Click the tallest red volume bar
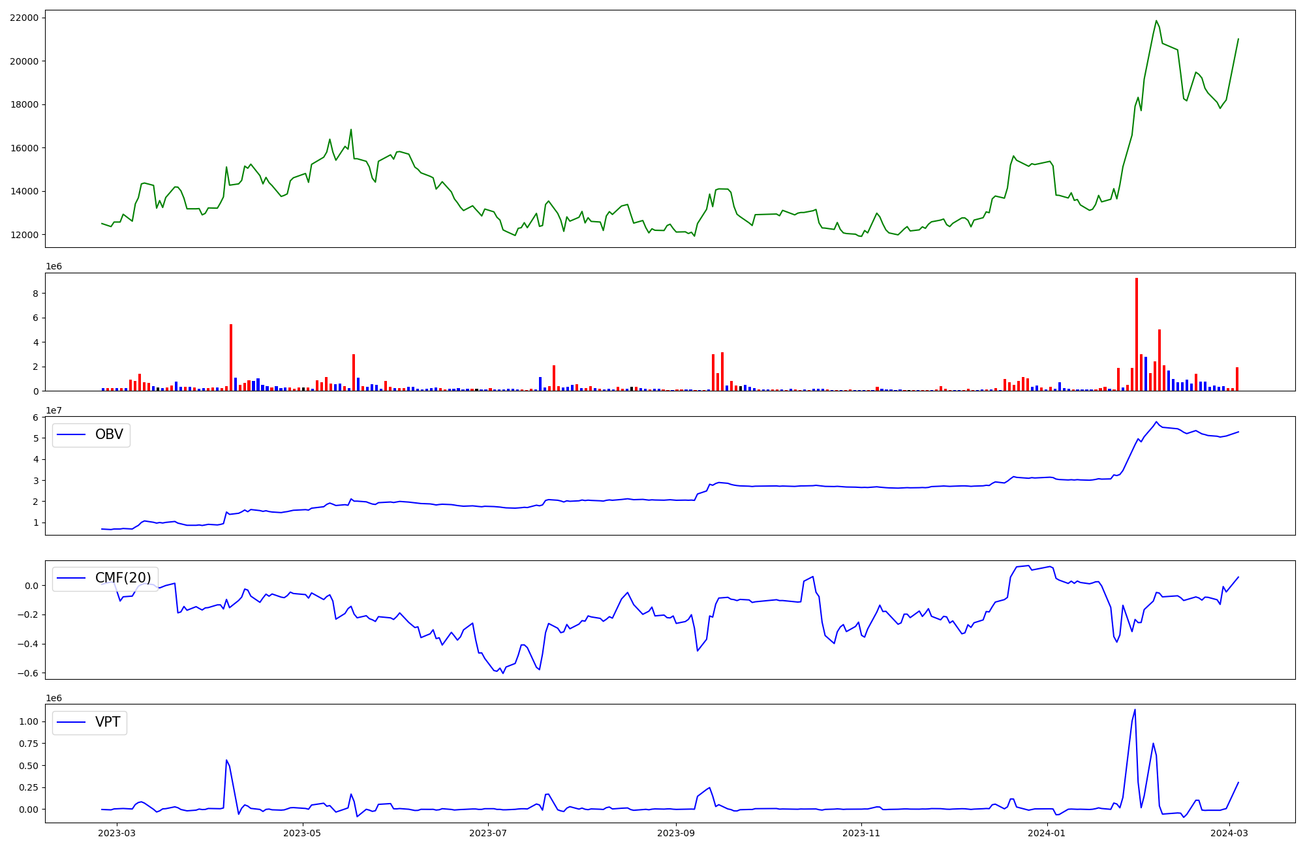Screen dimensions: 1305x848 1137,333
